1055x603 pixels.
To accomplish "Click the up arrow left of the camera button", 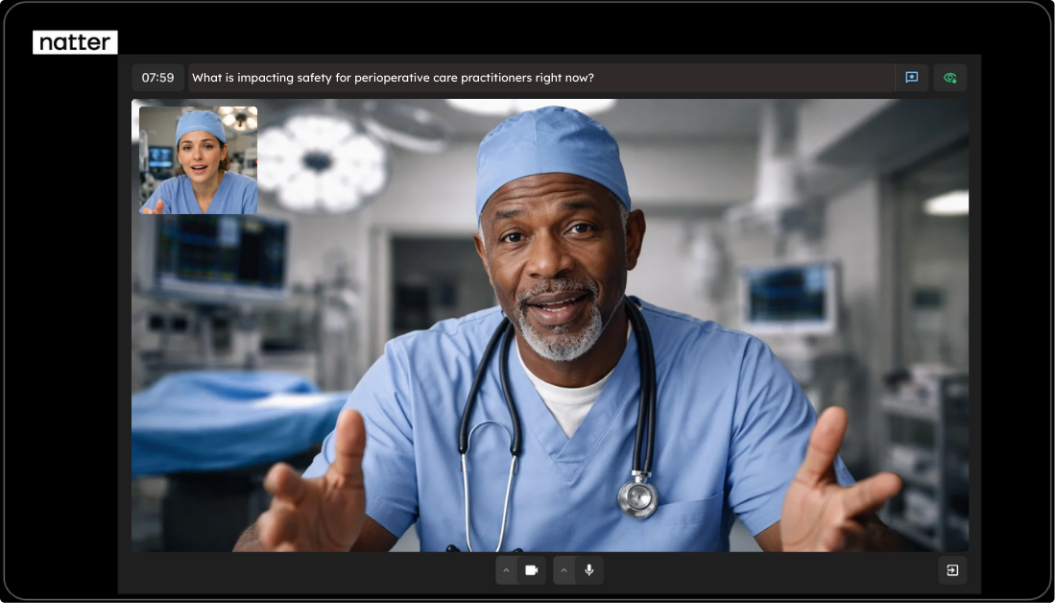I will [x=507, y=570].
